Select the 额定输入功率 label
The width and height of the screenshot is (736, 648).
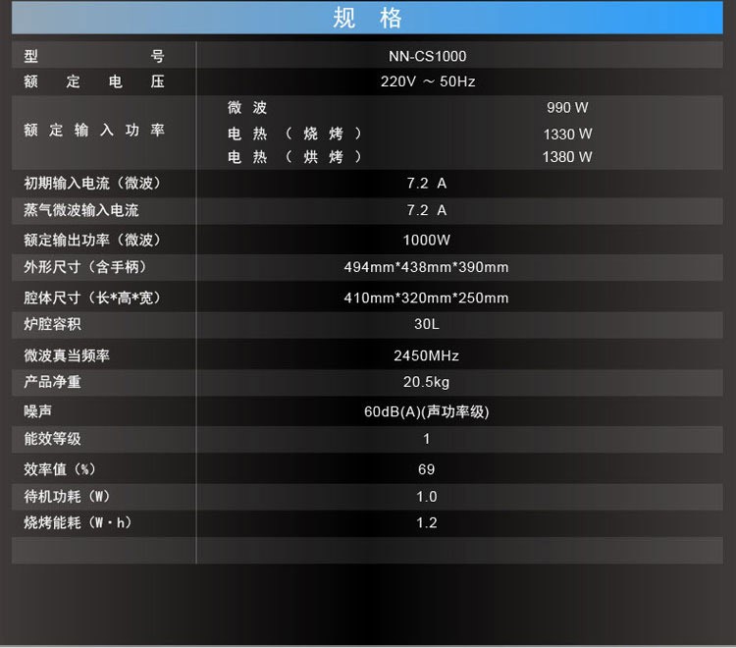click(94, 130)
